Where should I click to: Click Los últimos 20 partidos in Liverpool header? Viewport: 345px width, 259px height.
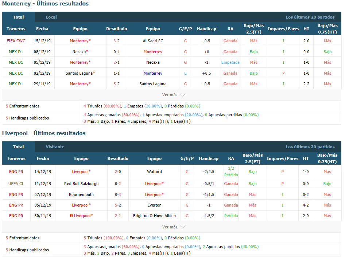(310, 147)
